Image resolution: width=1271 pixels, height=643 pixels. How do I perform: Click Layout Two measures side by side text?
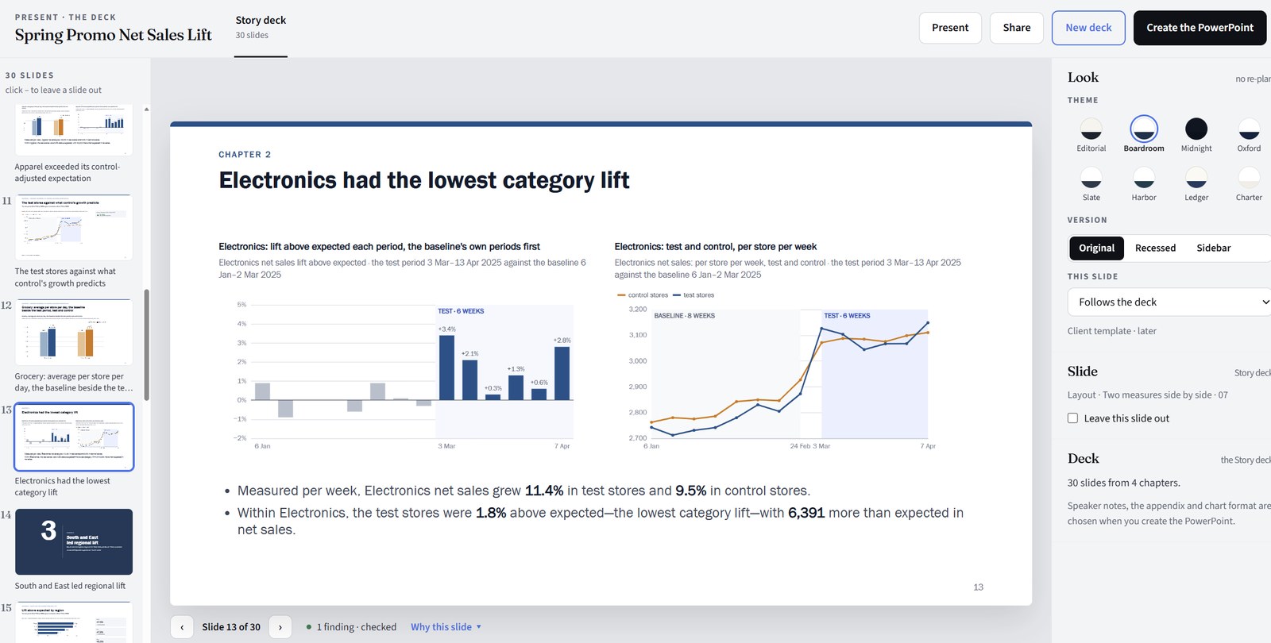pyautogui.click(x=1147, y=395)
